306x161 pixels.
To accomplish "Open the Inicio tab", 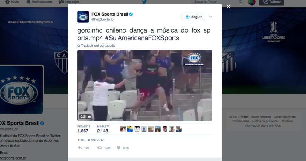I will pos(12,2).
